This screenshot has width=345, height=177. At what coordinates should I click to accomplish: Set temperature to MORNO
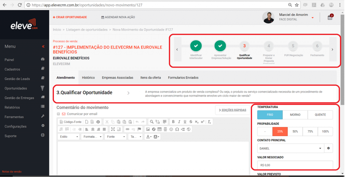295,115
